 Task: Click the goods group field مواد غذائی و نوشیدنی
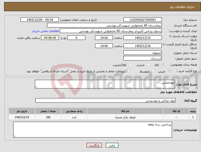105,101
